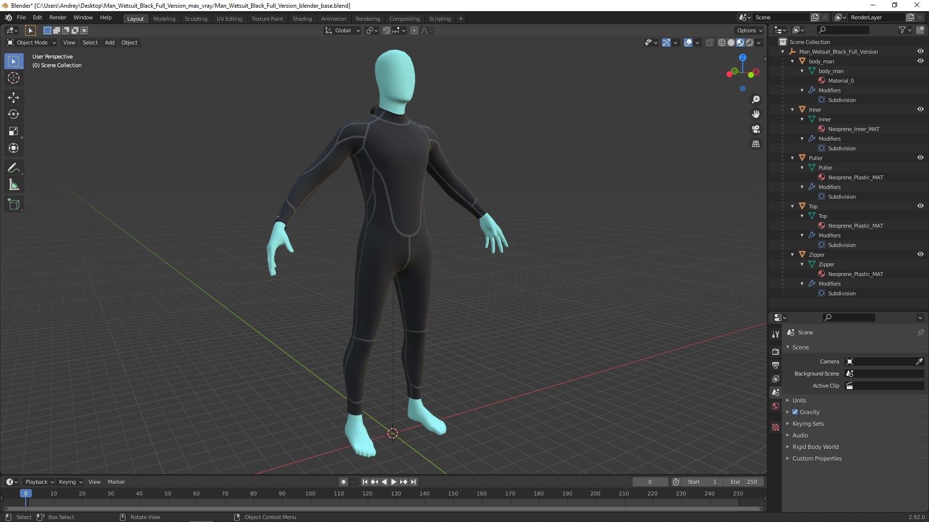The height and width of the screenshot is (522, 929).
Task: Activate the Measure tool
Action: tap(14, 185)
